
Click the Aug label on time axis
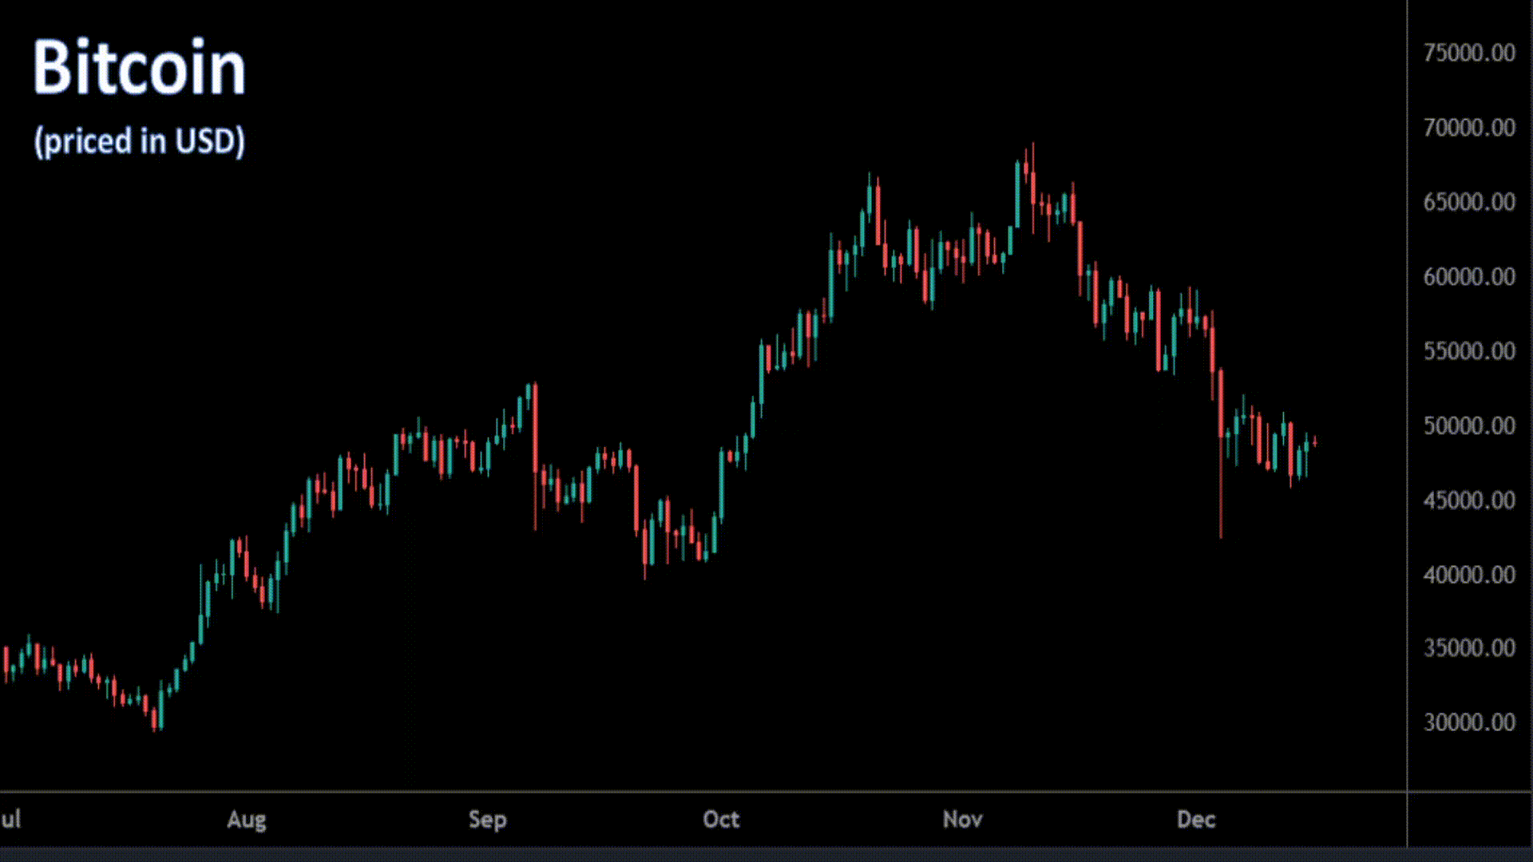pyautogui.click(x=246, y=820)
